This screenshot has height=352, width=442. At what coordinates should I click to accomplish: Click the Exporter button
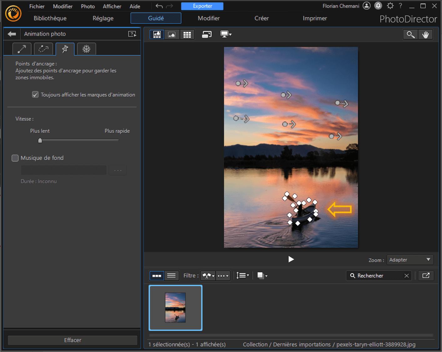click(x=202, y=6)
